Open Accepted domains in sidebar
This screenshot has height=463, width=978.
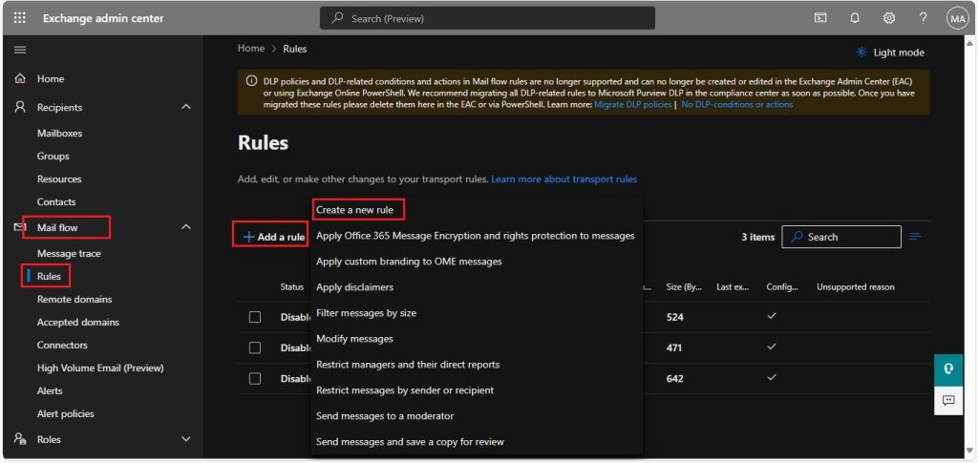click(78, 322)
